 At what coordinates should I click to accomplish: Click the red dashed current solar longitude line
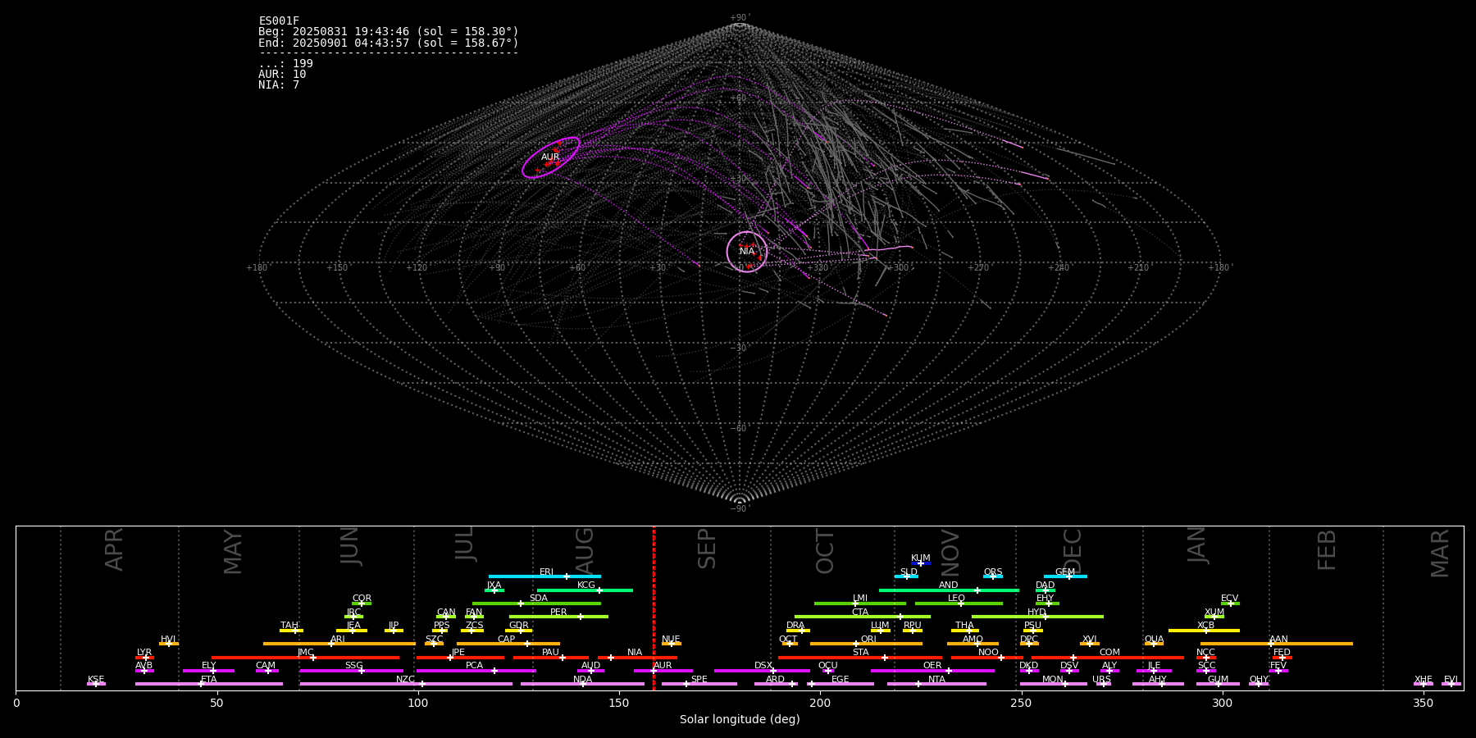tap(654, 608)
